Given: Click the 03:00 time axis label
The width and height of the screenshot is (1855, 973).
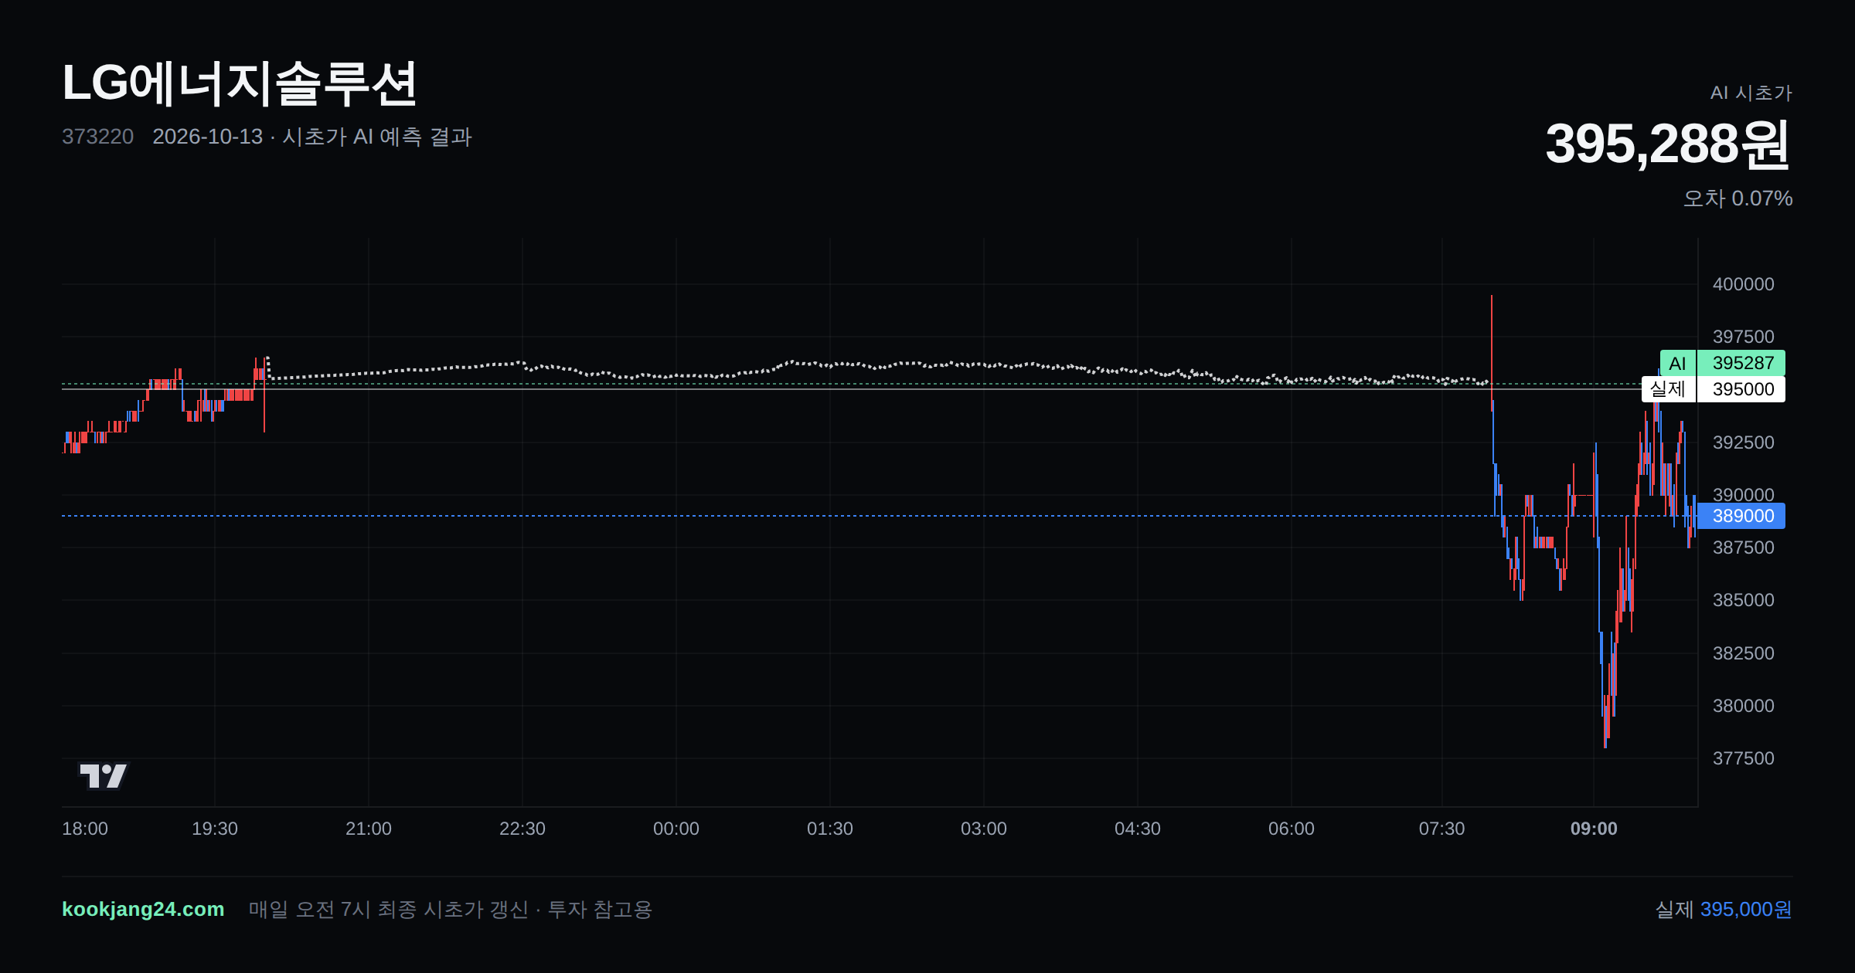Looking at the screenshot, I should (984, 829).
